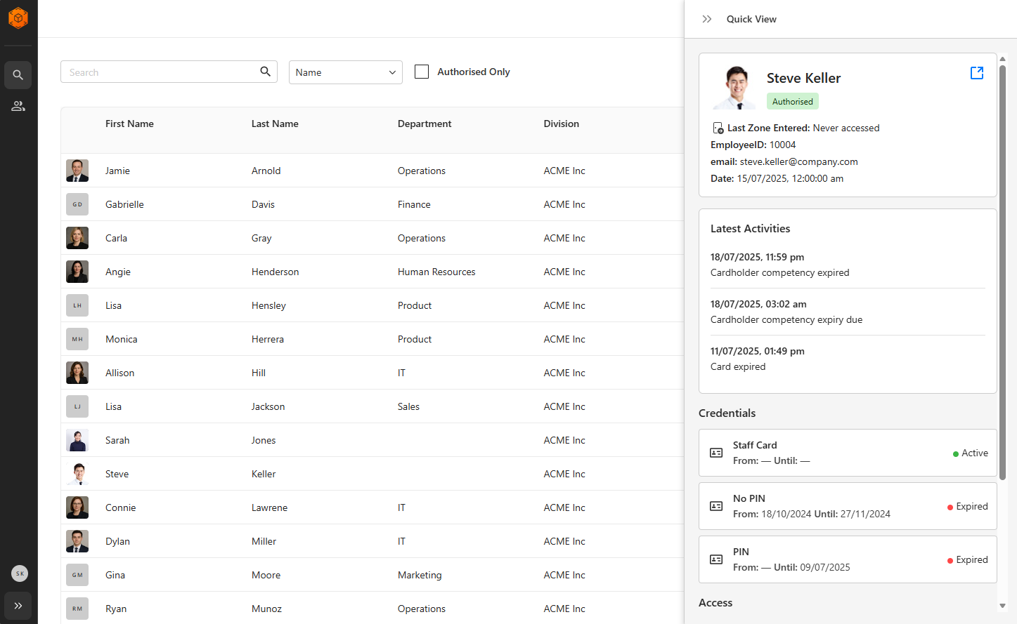Screen dimensions: 1017x624
Task: Click in the Search input field
Action: tap(162, 72)
